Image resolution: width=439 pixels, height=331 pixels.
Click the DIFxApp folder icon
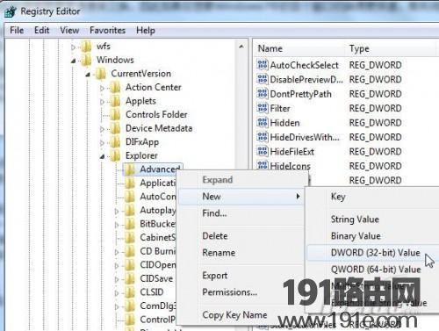coord(115,142)
